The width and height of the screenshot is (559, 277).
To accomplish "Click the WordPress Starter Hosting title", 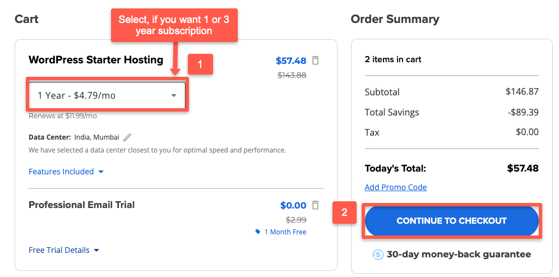I will point(96,60).
